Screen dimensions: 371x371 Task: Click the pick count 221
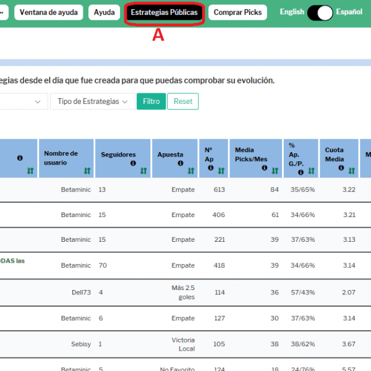click(220, 239)
